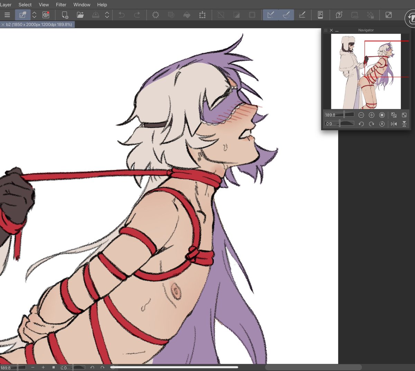415x371 pixels.
Task: Invert the selected area
Action: [236, 15]
